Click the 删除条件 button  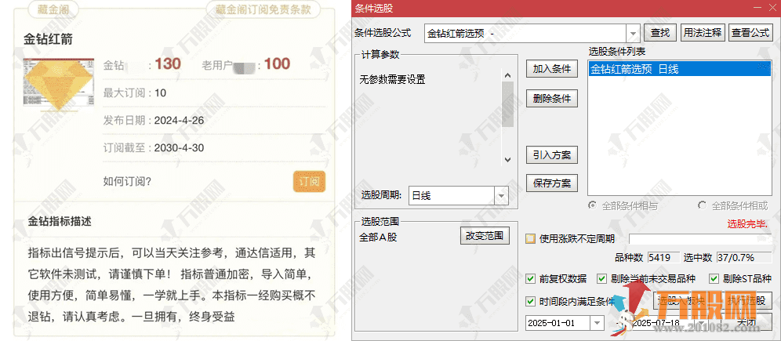[552, 98]
